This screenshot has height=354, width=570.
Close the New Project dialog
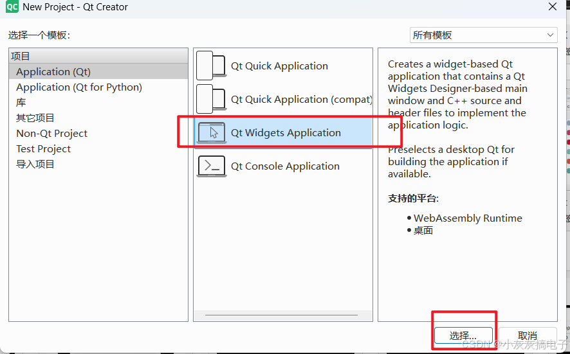pyautogui.click(x=553, y=7)
